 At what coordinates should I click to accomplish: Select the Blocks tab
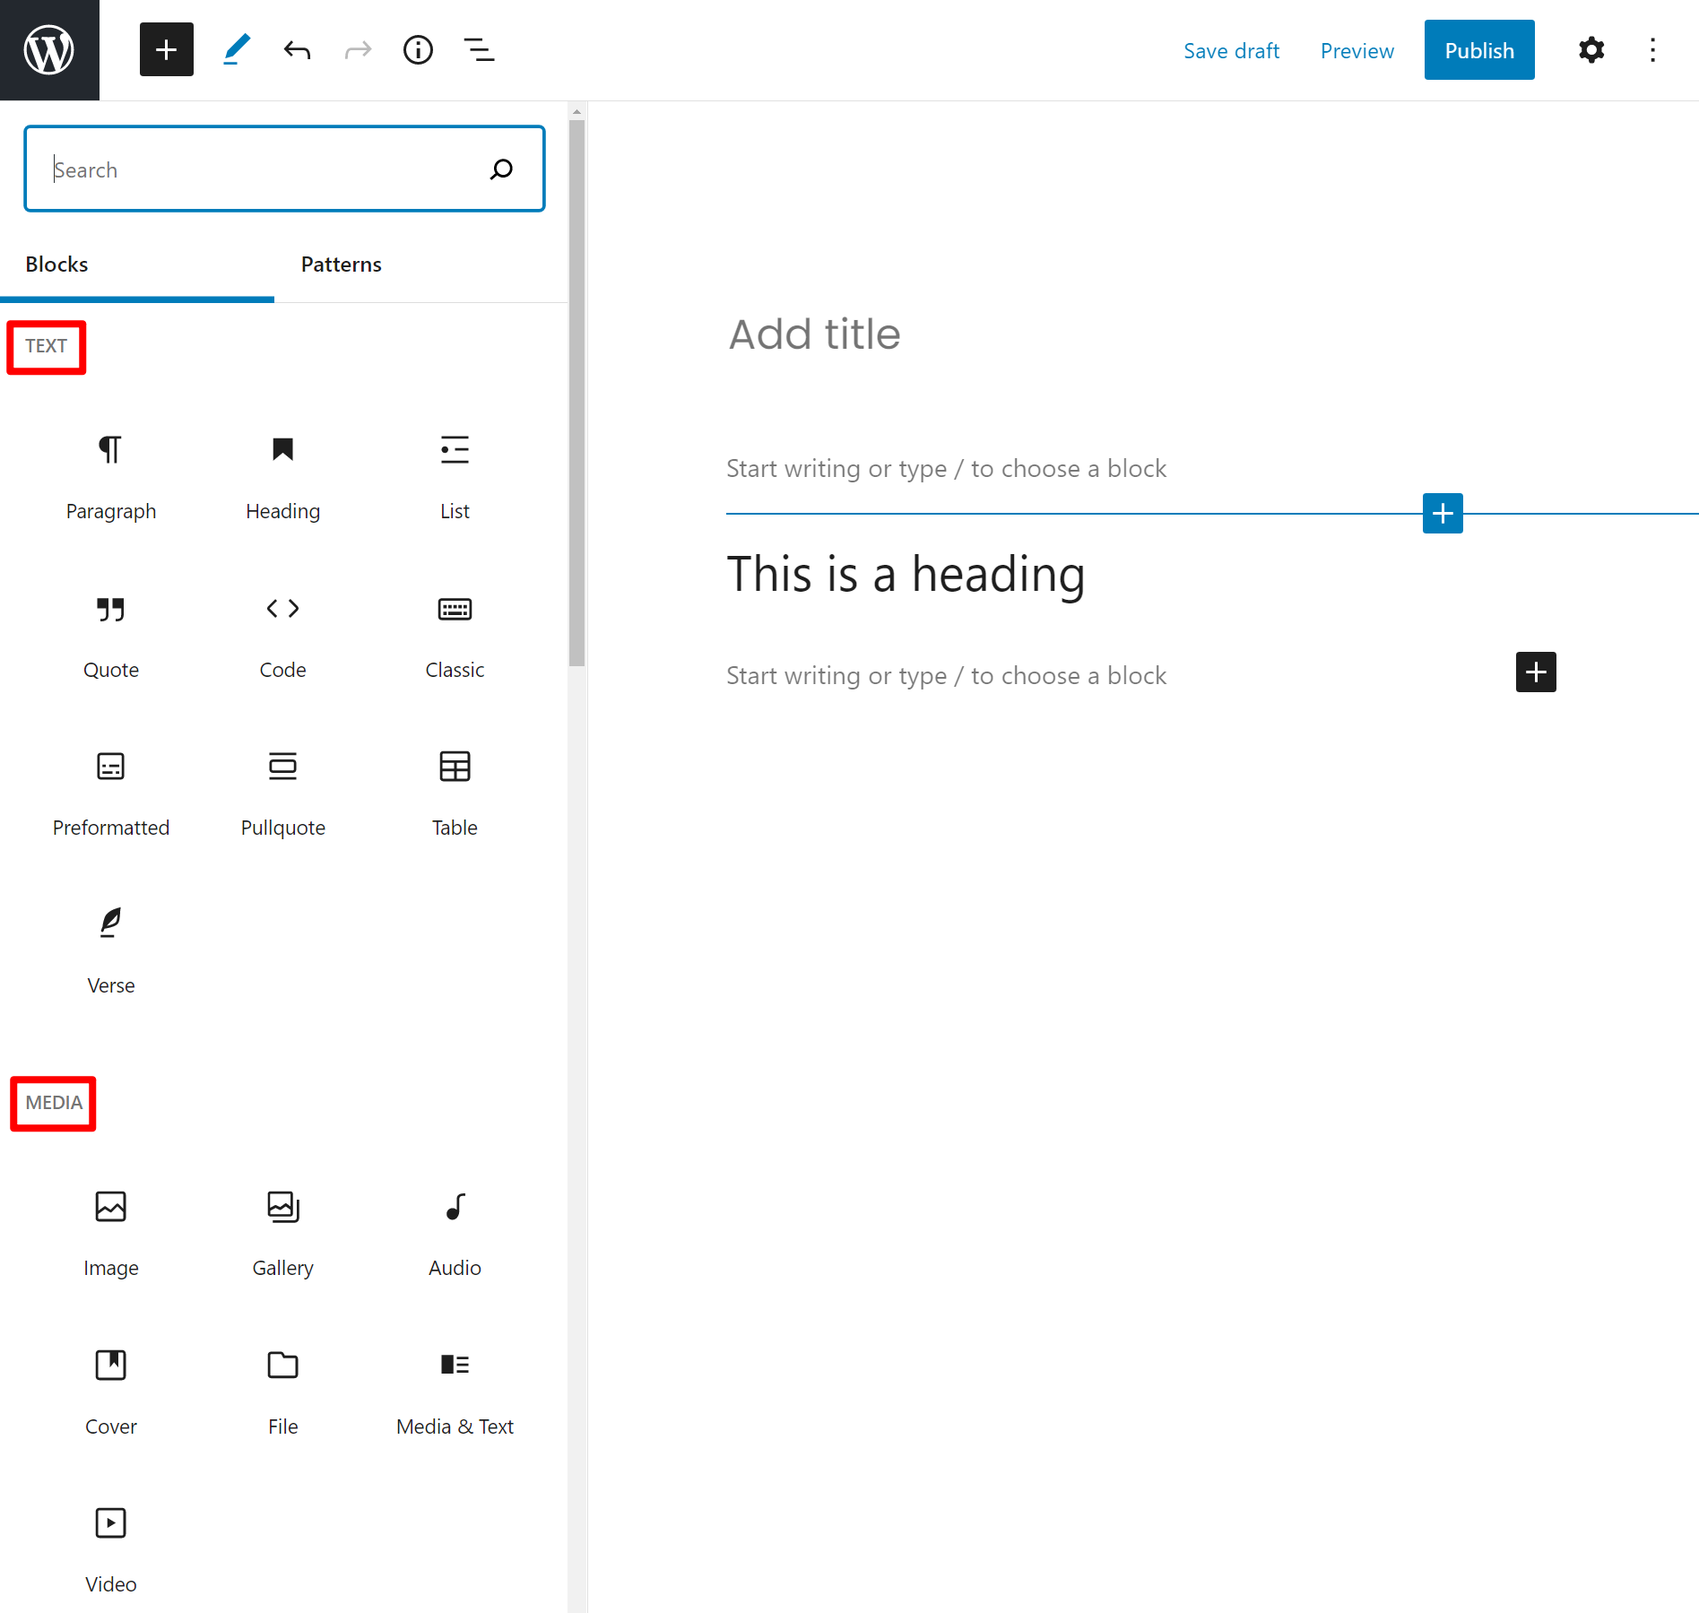pyautogui.click(x=56, y=264)
